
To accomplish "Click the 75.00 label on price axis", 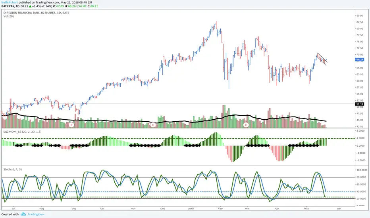I will click(x=360, y=42).
